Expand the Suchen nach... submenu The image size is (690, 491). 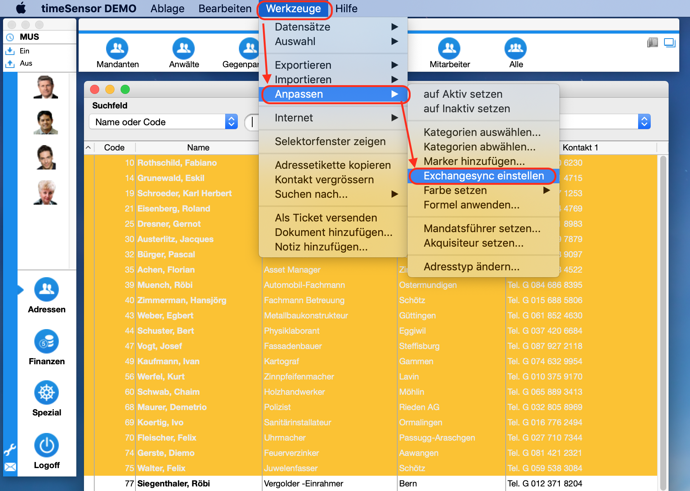pos(333,194)
